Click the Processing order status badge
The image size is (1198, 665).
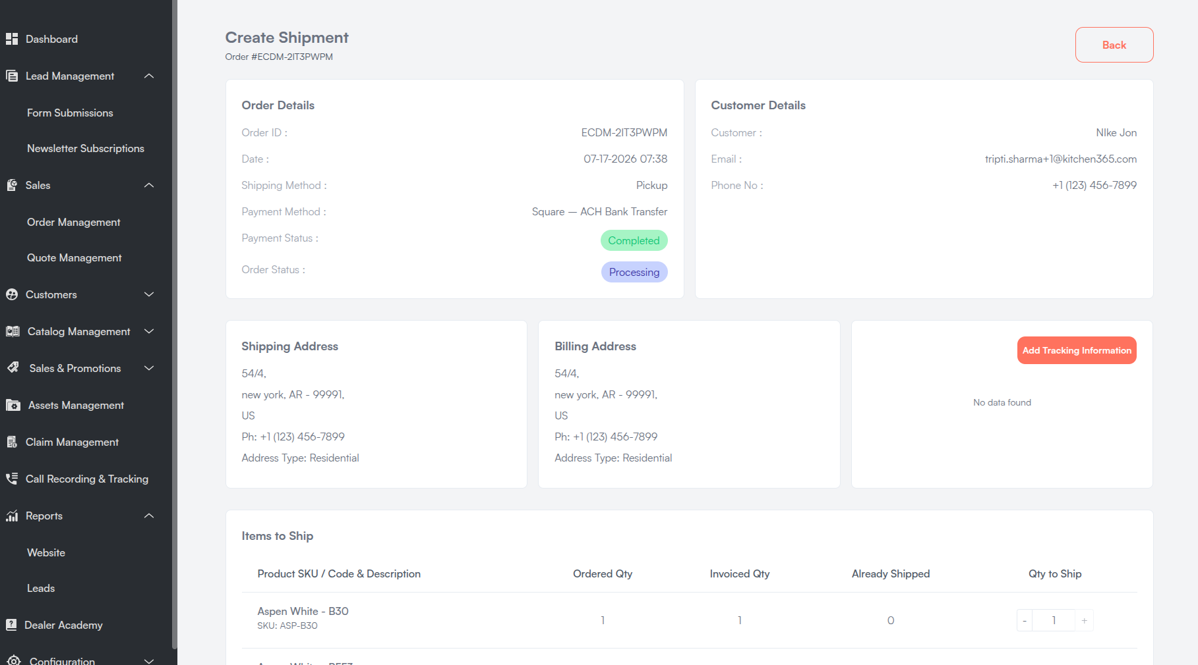coord(634,272)
